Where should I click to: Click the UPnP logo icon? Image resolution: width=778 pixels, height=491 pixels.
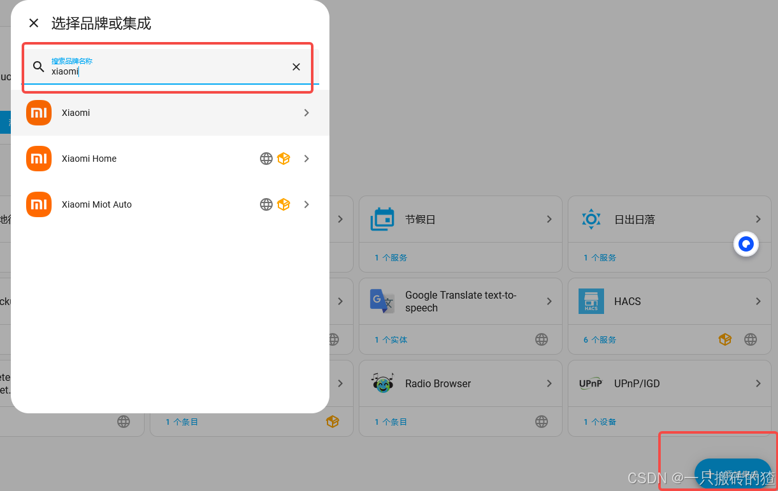tap(591, 383)
